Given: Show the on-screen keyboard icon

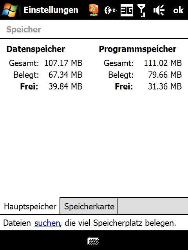Looking at the screenshot, I should click(x=93, y=241).
